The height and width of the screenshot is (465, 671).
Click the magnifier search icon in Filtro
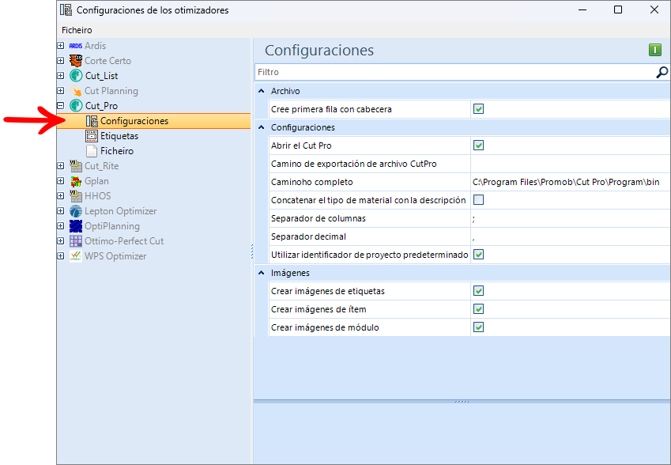[662, 73]
